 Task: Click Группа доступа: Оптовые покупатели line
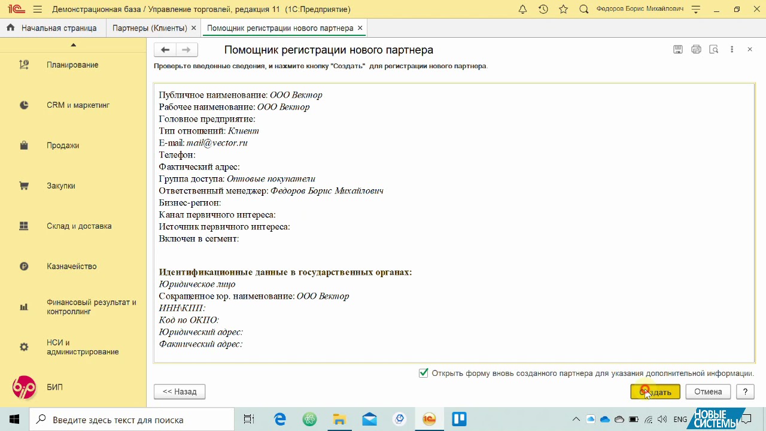point(237,179)
